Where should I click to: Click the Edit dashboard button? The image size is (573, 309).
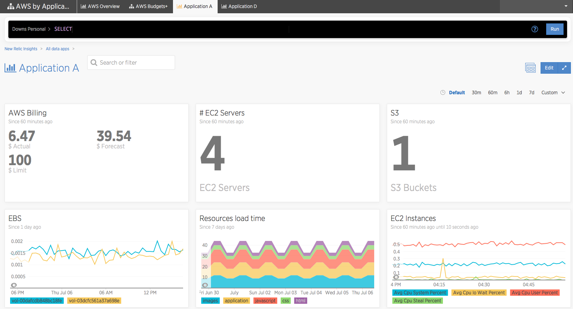(x=549, y=68)
